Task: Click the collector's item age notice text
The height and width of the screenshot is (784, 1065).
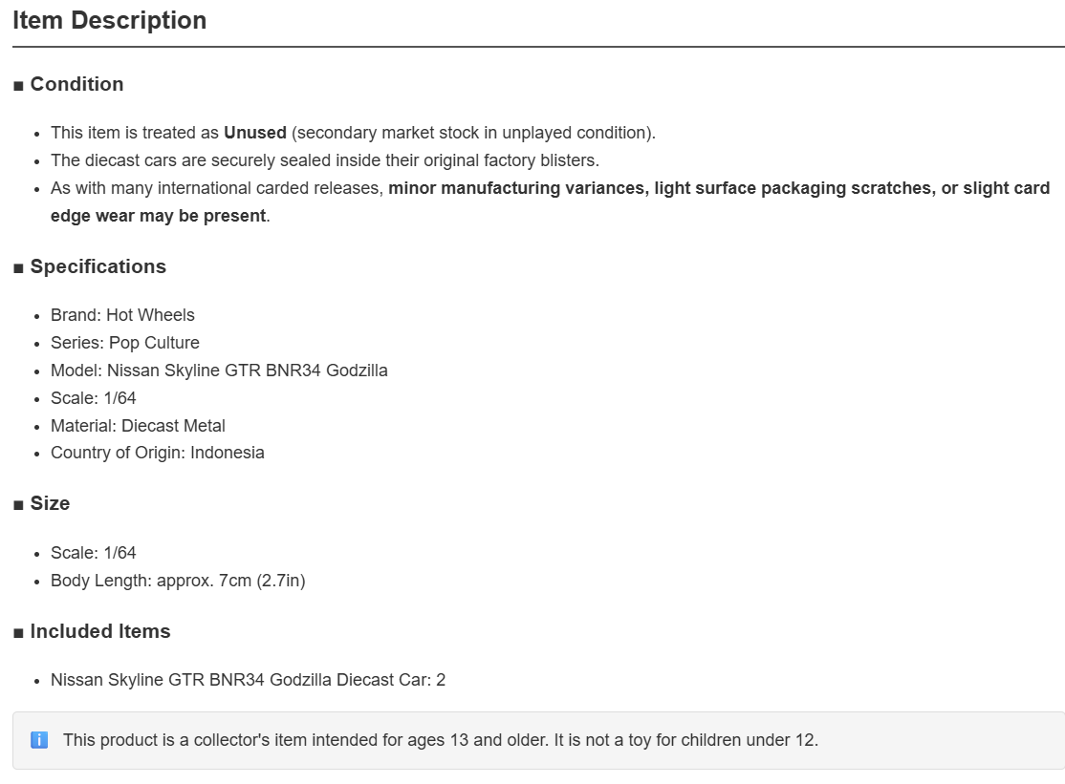Action: pos(441,740)
